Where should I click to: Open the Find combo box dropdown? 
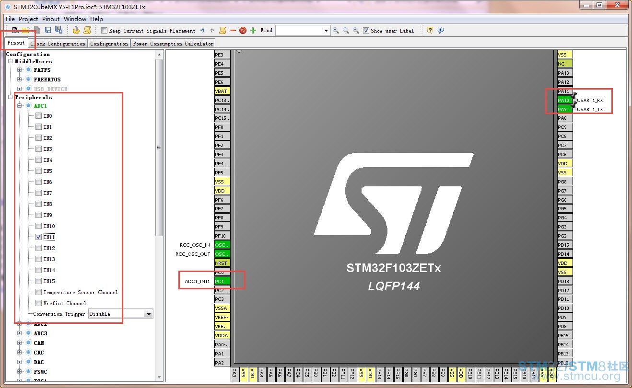pos(326,31)
